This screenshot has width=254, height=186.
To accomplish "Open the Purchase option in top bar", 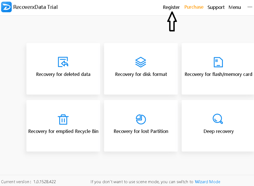I will 194,7.
